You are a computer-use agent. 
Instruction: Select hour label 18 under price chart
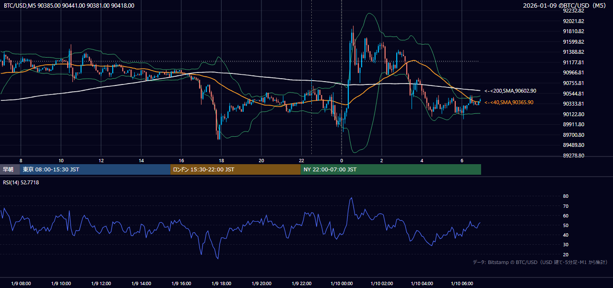[x=221, y=160]
